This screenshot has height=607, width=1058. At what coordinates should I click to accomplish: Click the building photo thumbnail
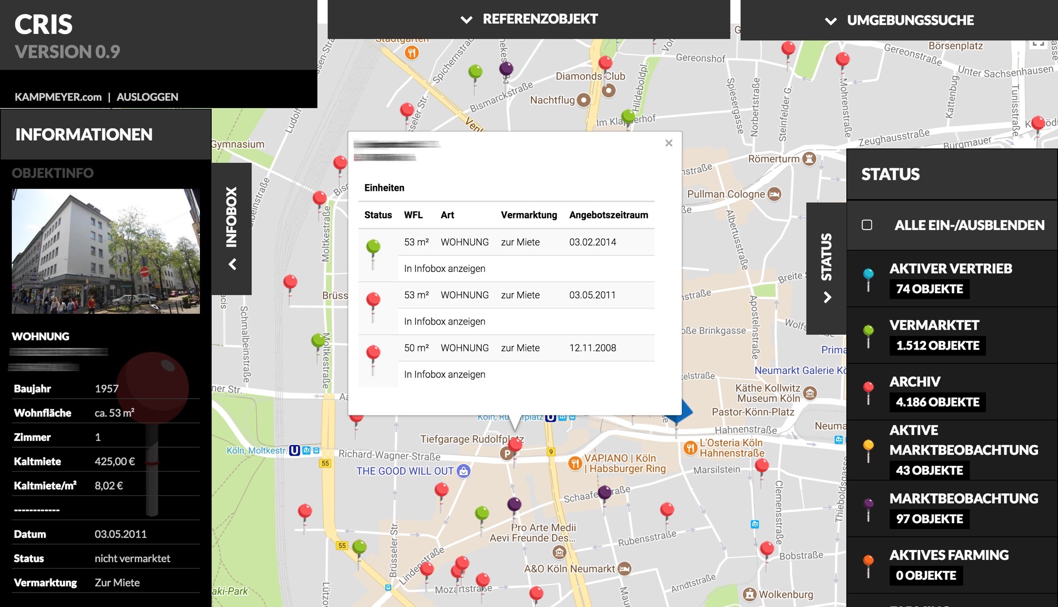pos(105,251)
